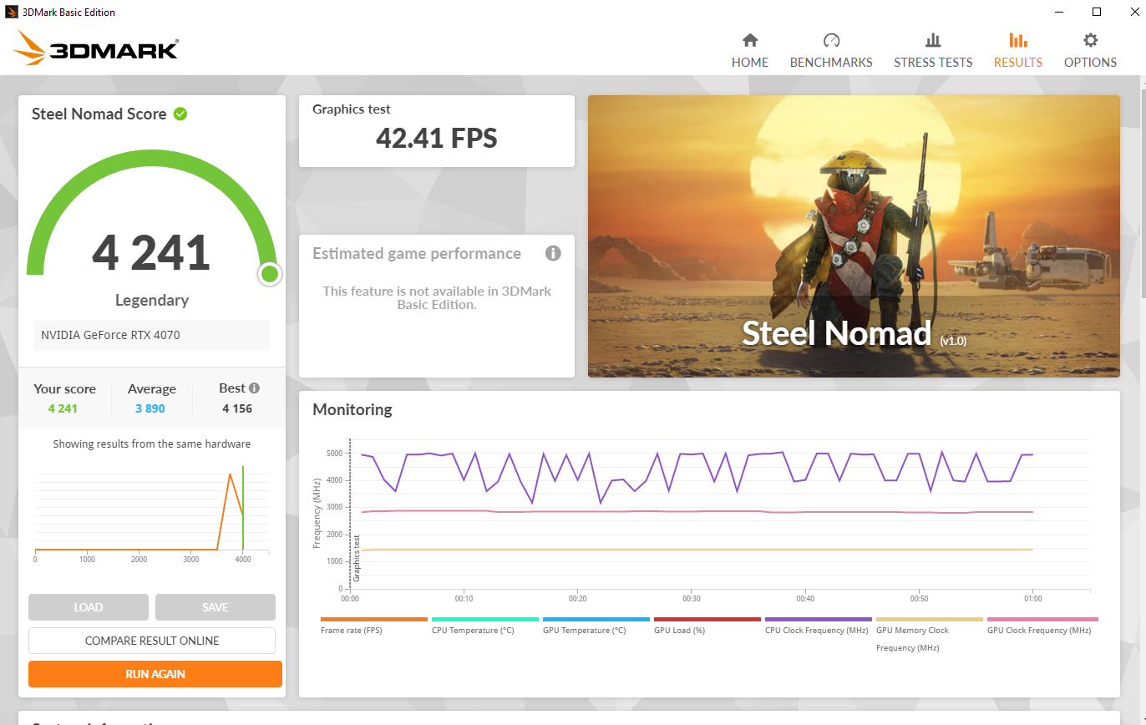
Task: Click the green validation checkmark icon
Action: pyautogui.click(x=180, y=114)
